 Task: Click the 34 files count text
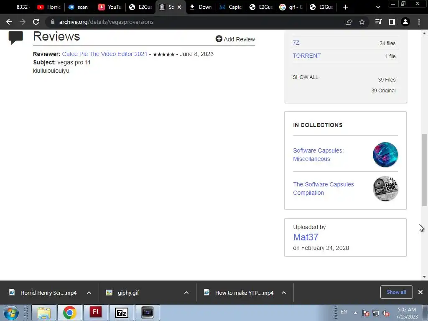pyautogui.click(x=387, y=43)
